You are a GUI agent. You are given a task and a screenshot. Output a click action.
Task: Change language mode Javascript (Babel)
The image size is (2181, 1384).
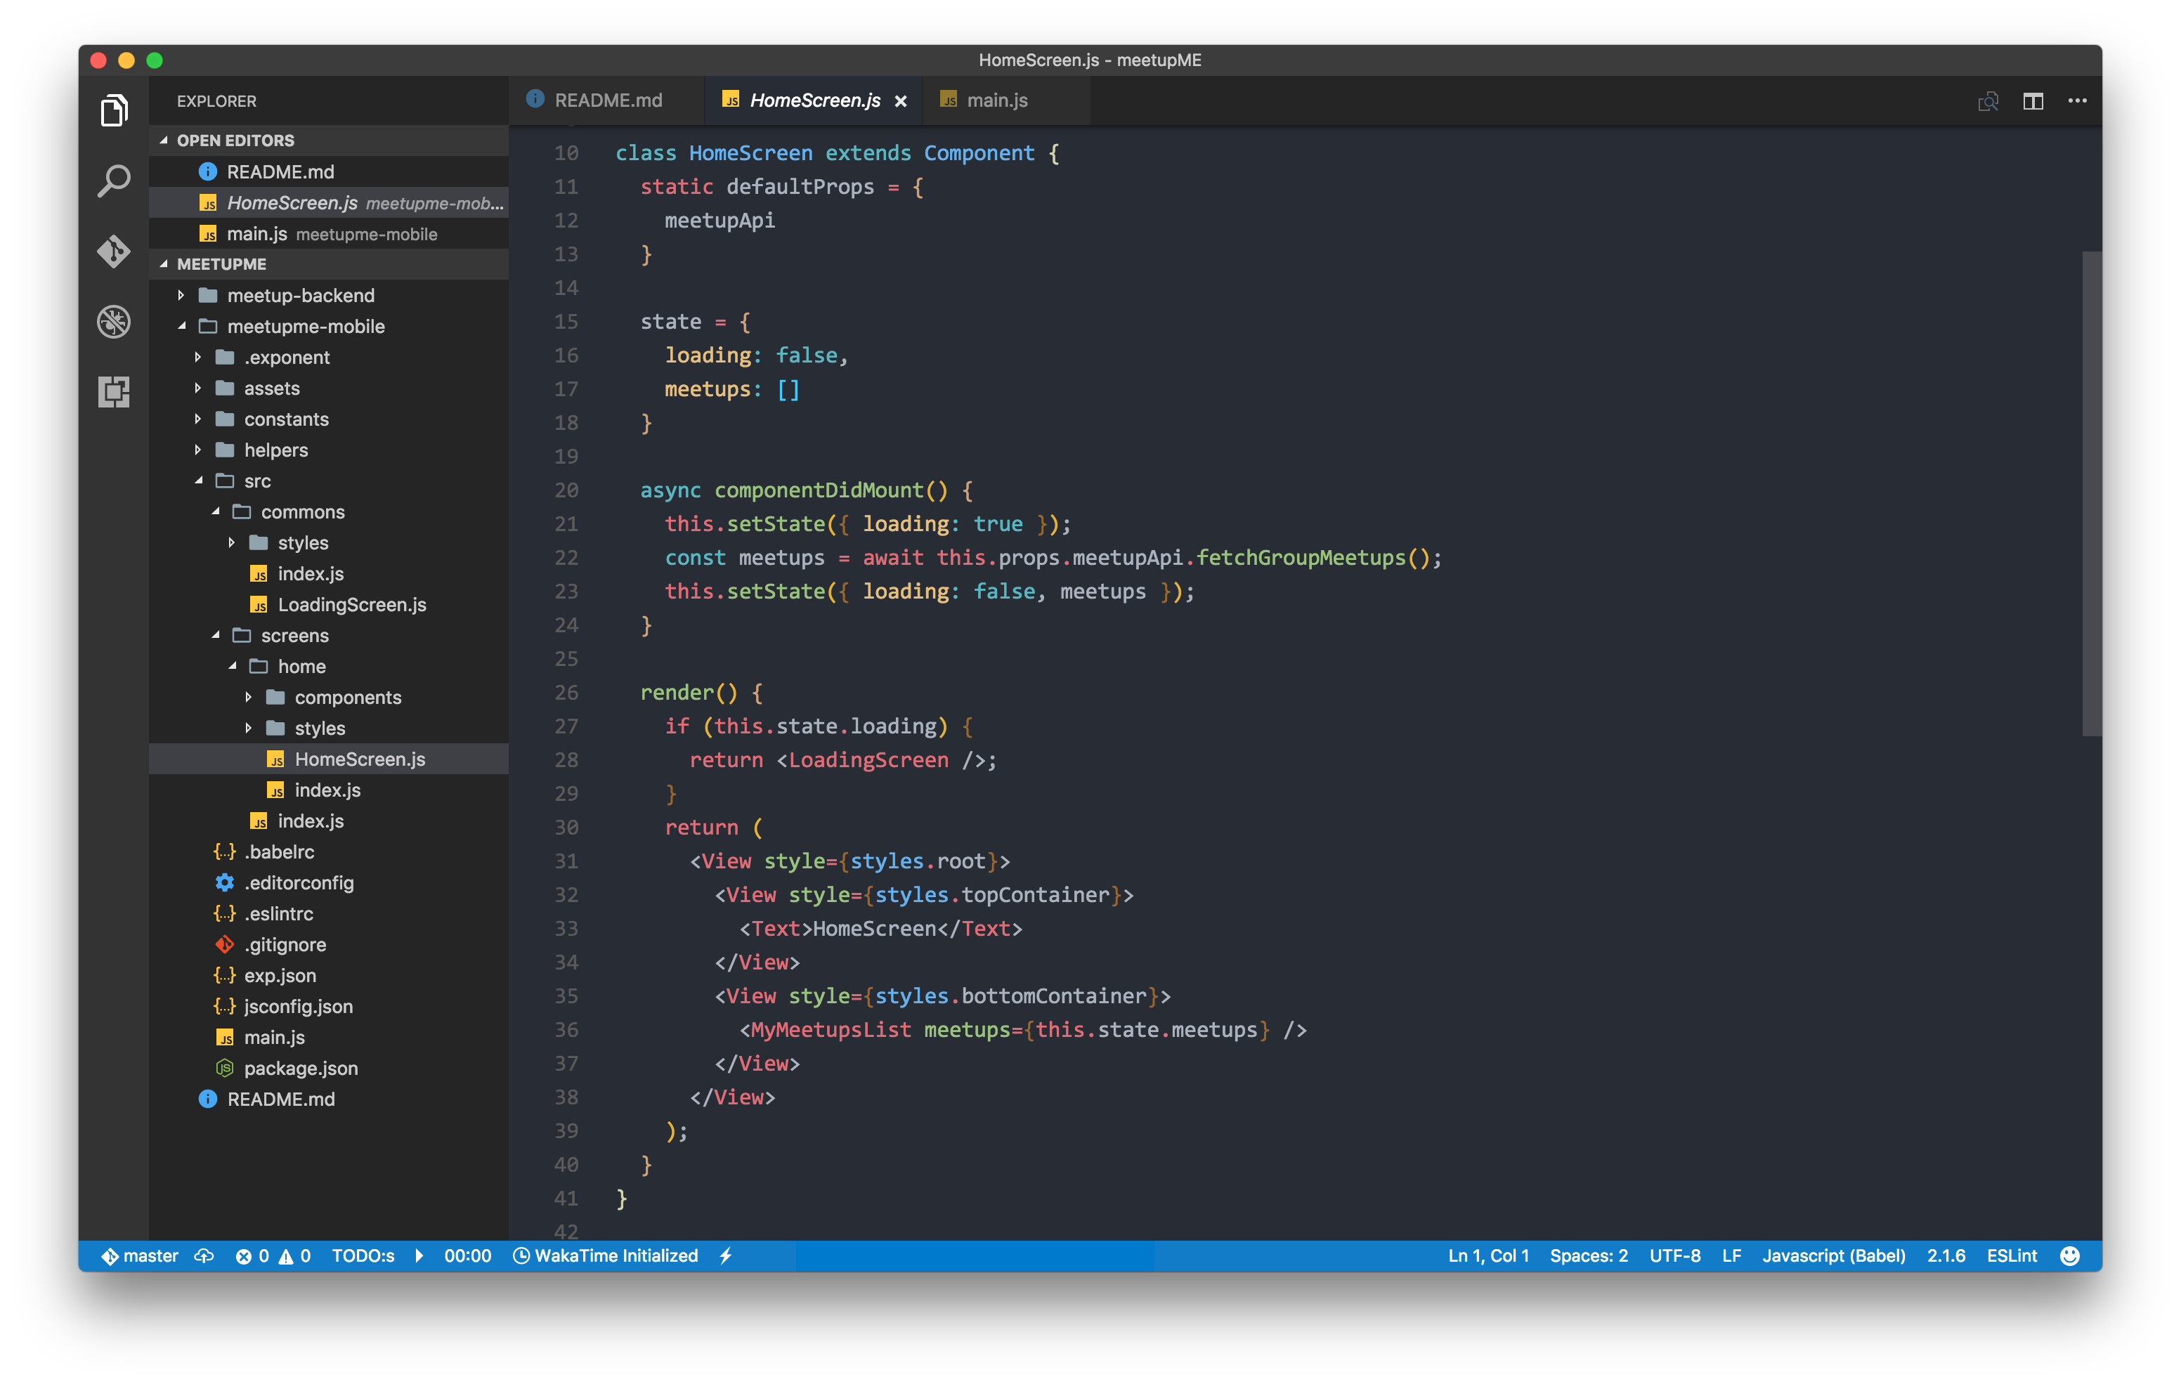tap(1834, 1256)
